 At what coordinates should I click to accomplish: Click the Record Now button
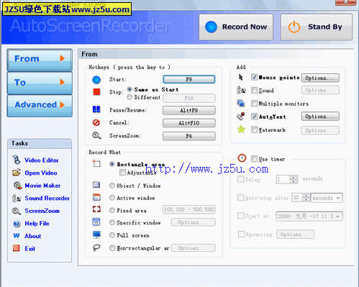point(236,27)
